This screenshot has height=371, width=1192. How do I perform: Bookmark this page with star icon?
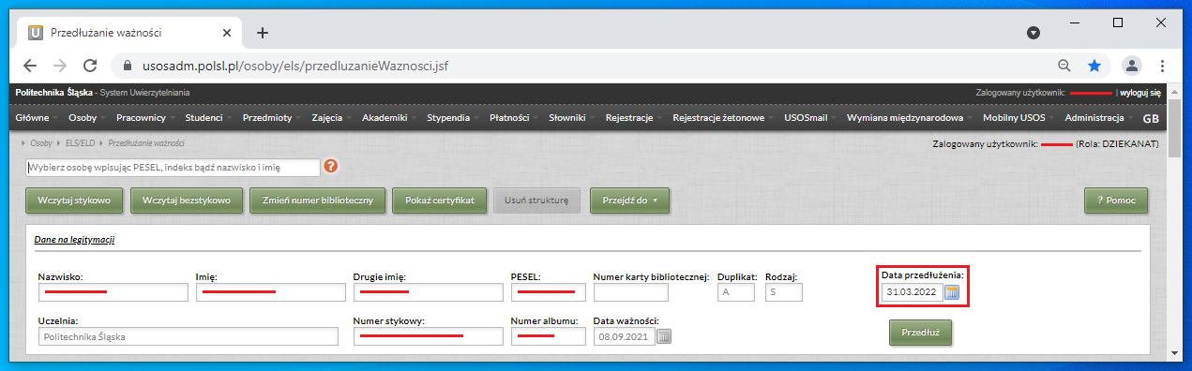1094,66
